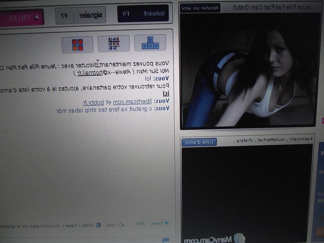Image resolution: width=324 pixels, height=243 pixels.
Task: Launch the connect-four red dots game icon
Action: click(77, 45)
